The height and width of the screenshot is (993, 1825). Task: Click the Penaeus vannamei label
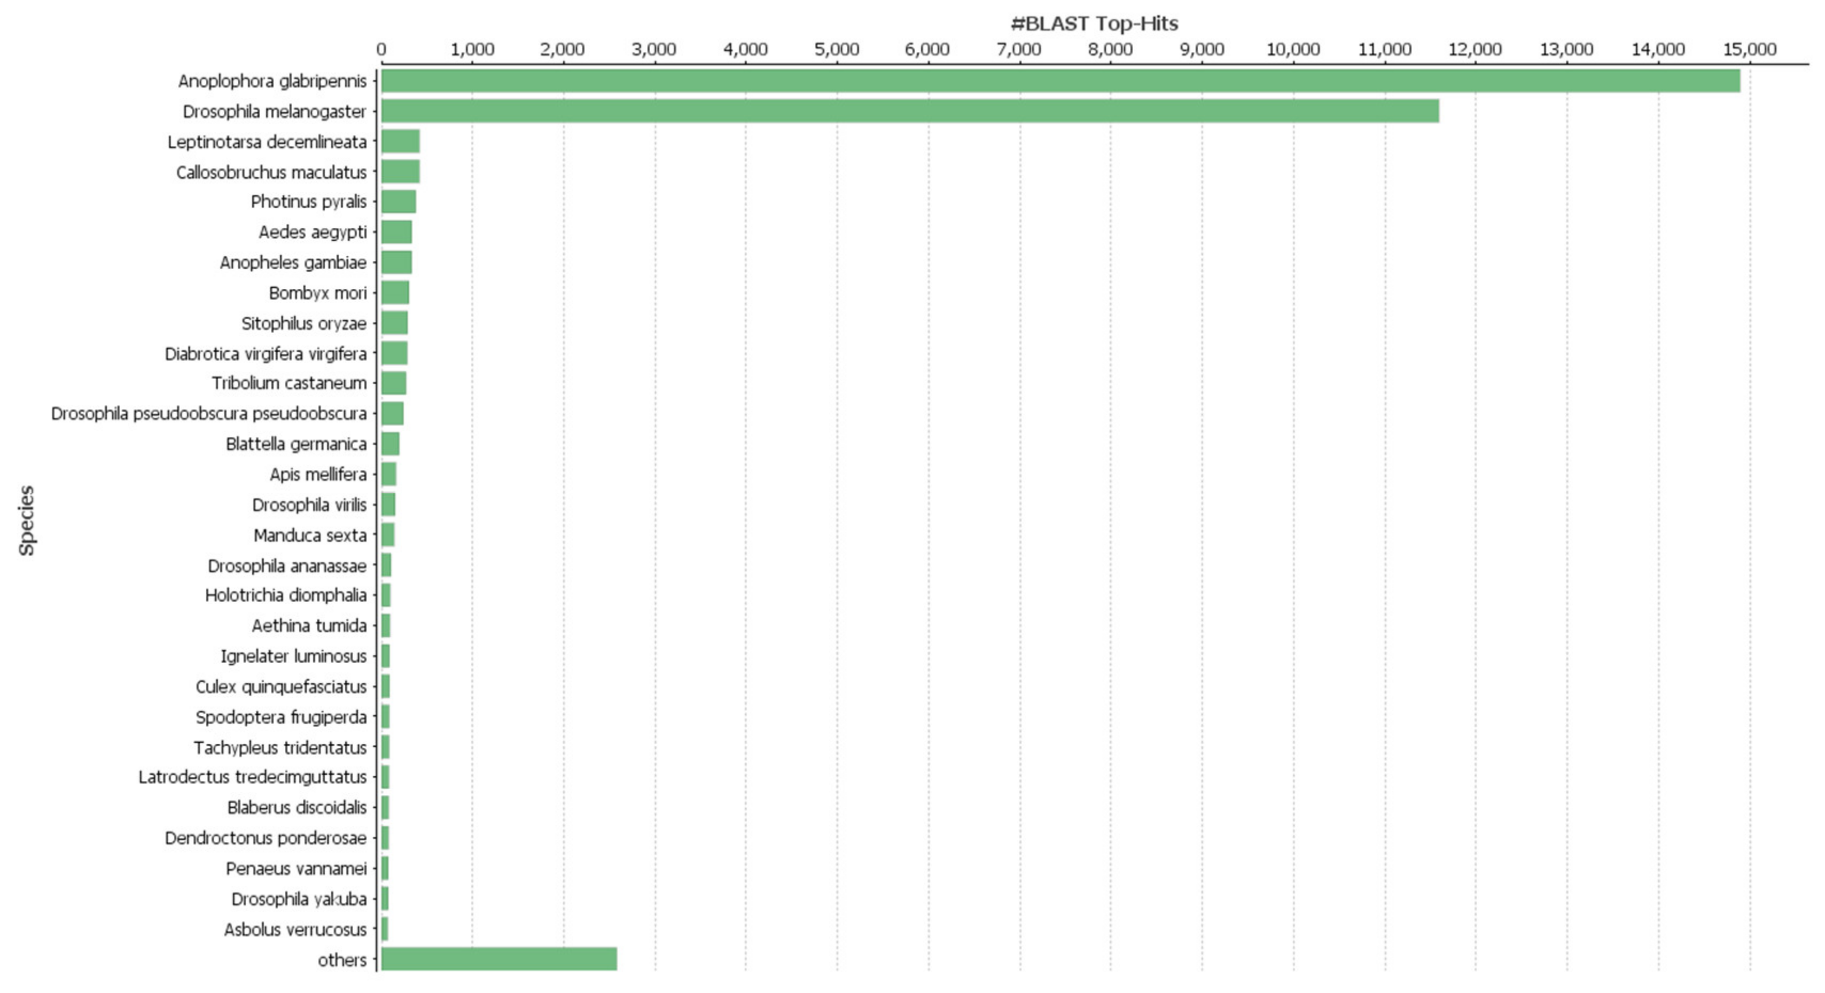pyautogui.click(x=296, y=869)
